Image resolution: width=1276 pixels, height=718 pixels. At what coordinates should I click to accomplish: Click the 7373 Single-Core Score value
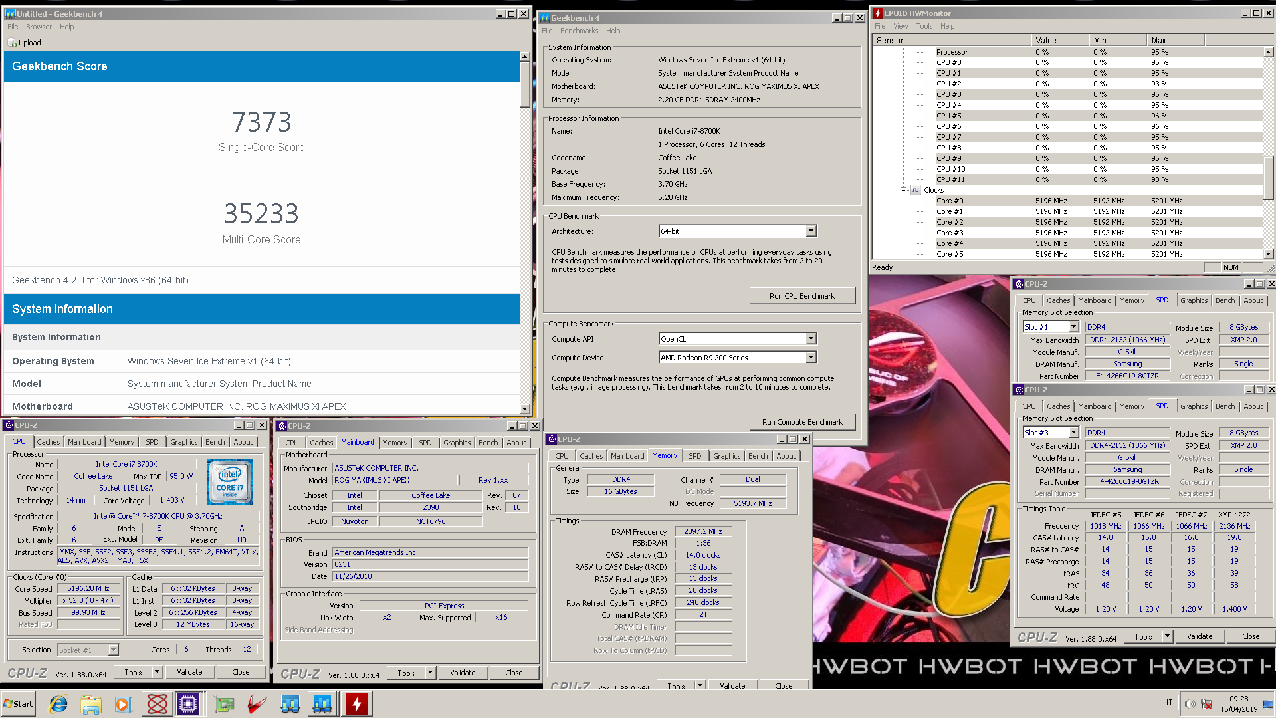tap(262, 122)
